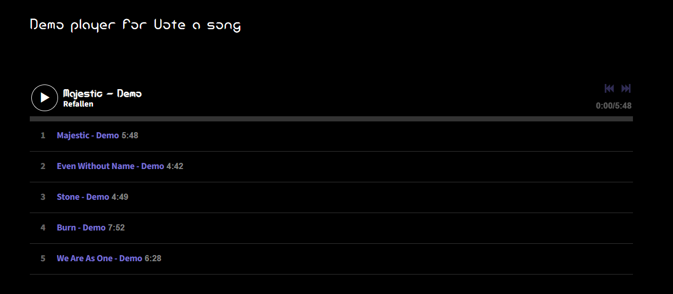673x294 pixels.
Task: Click the 5:48 duration beside Majestic
Action: pyautogui.click(x=130, y=136)
